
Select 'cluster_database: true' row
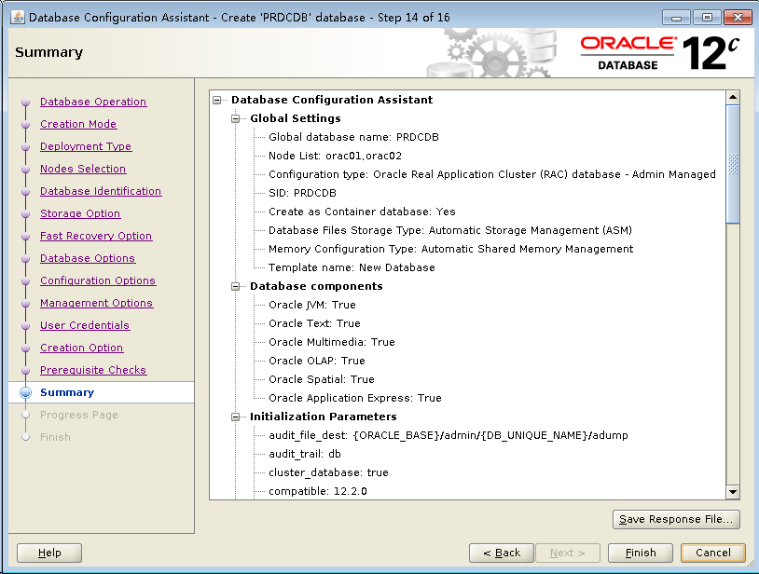(x=328, y=472)
